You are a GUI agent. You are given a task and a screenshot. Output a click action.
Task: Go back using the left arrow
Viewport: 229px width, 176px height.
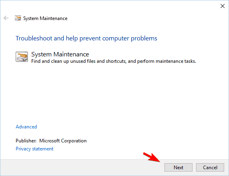point(6,18)
